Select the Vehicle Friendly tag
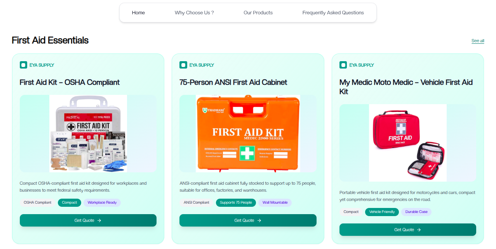 tap(382, 212)
